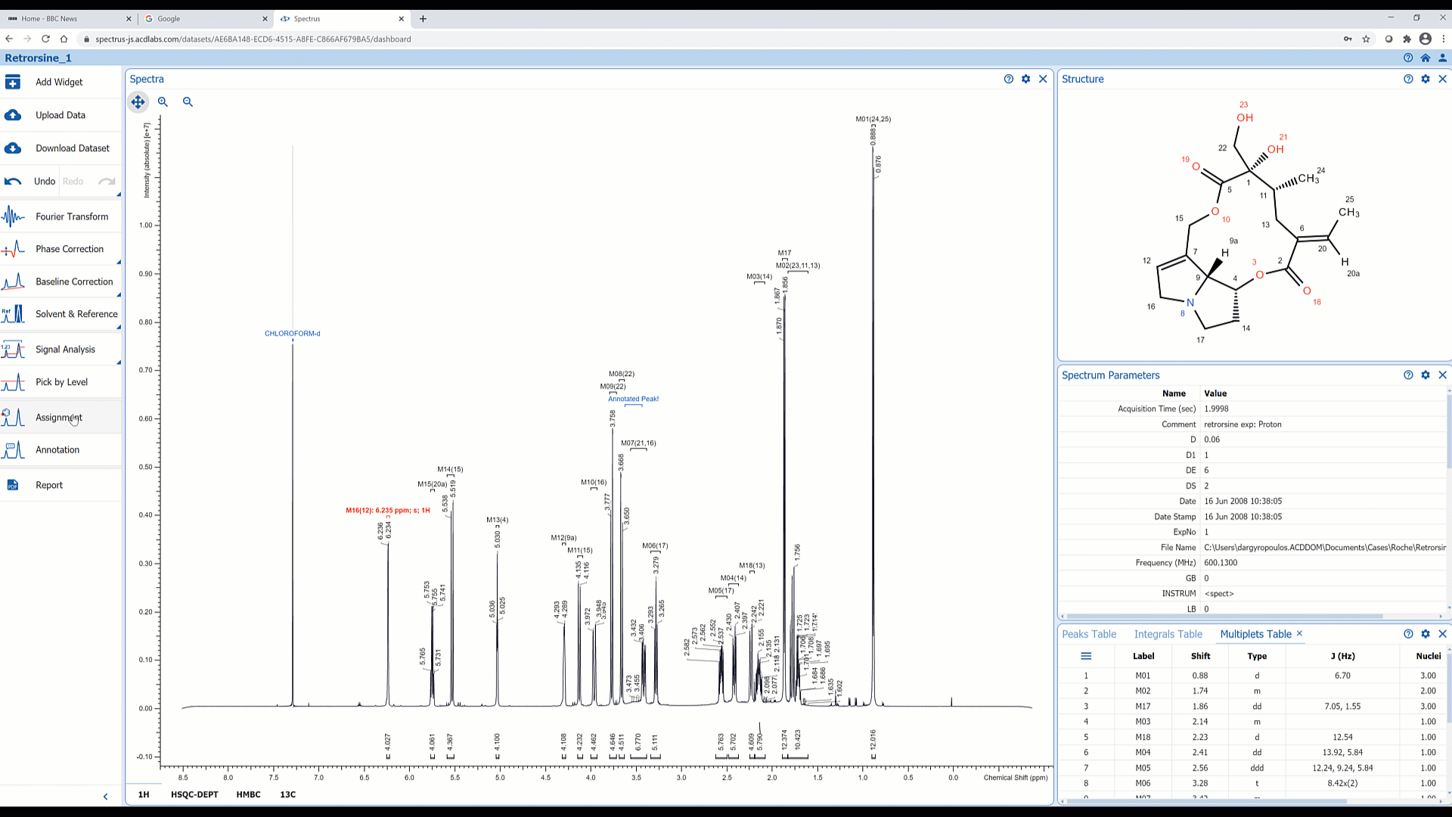Image resolution: width=1452 pixels, height=817 pixels.
Task: Collapse the left sidebar with the chevron
Action: pyautogui.click(x=105, y=797)
